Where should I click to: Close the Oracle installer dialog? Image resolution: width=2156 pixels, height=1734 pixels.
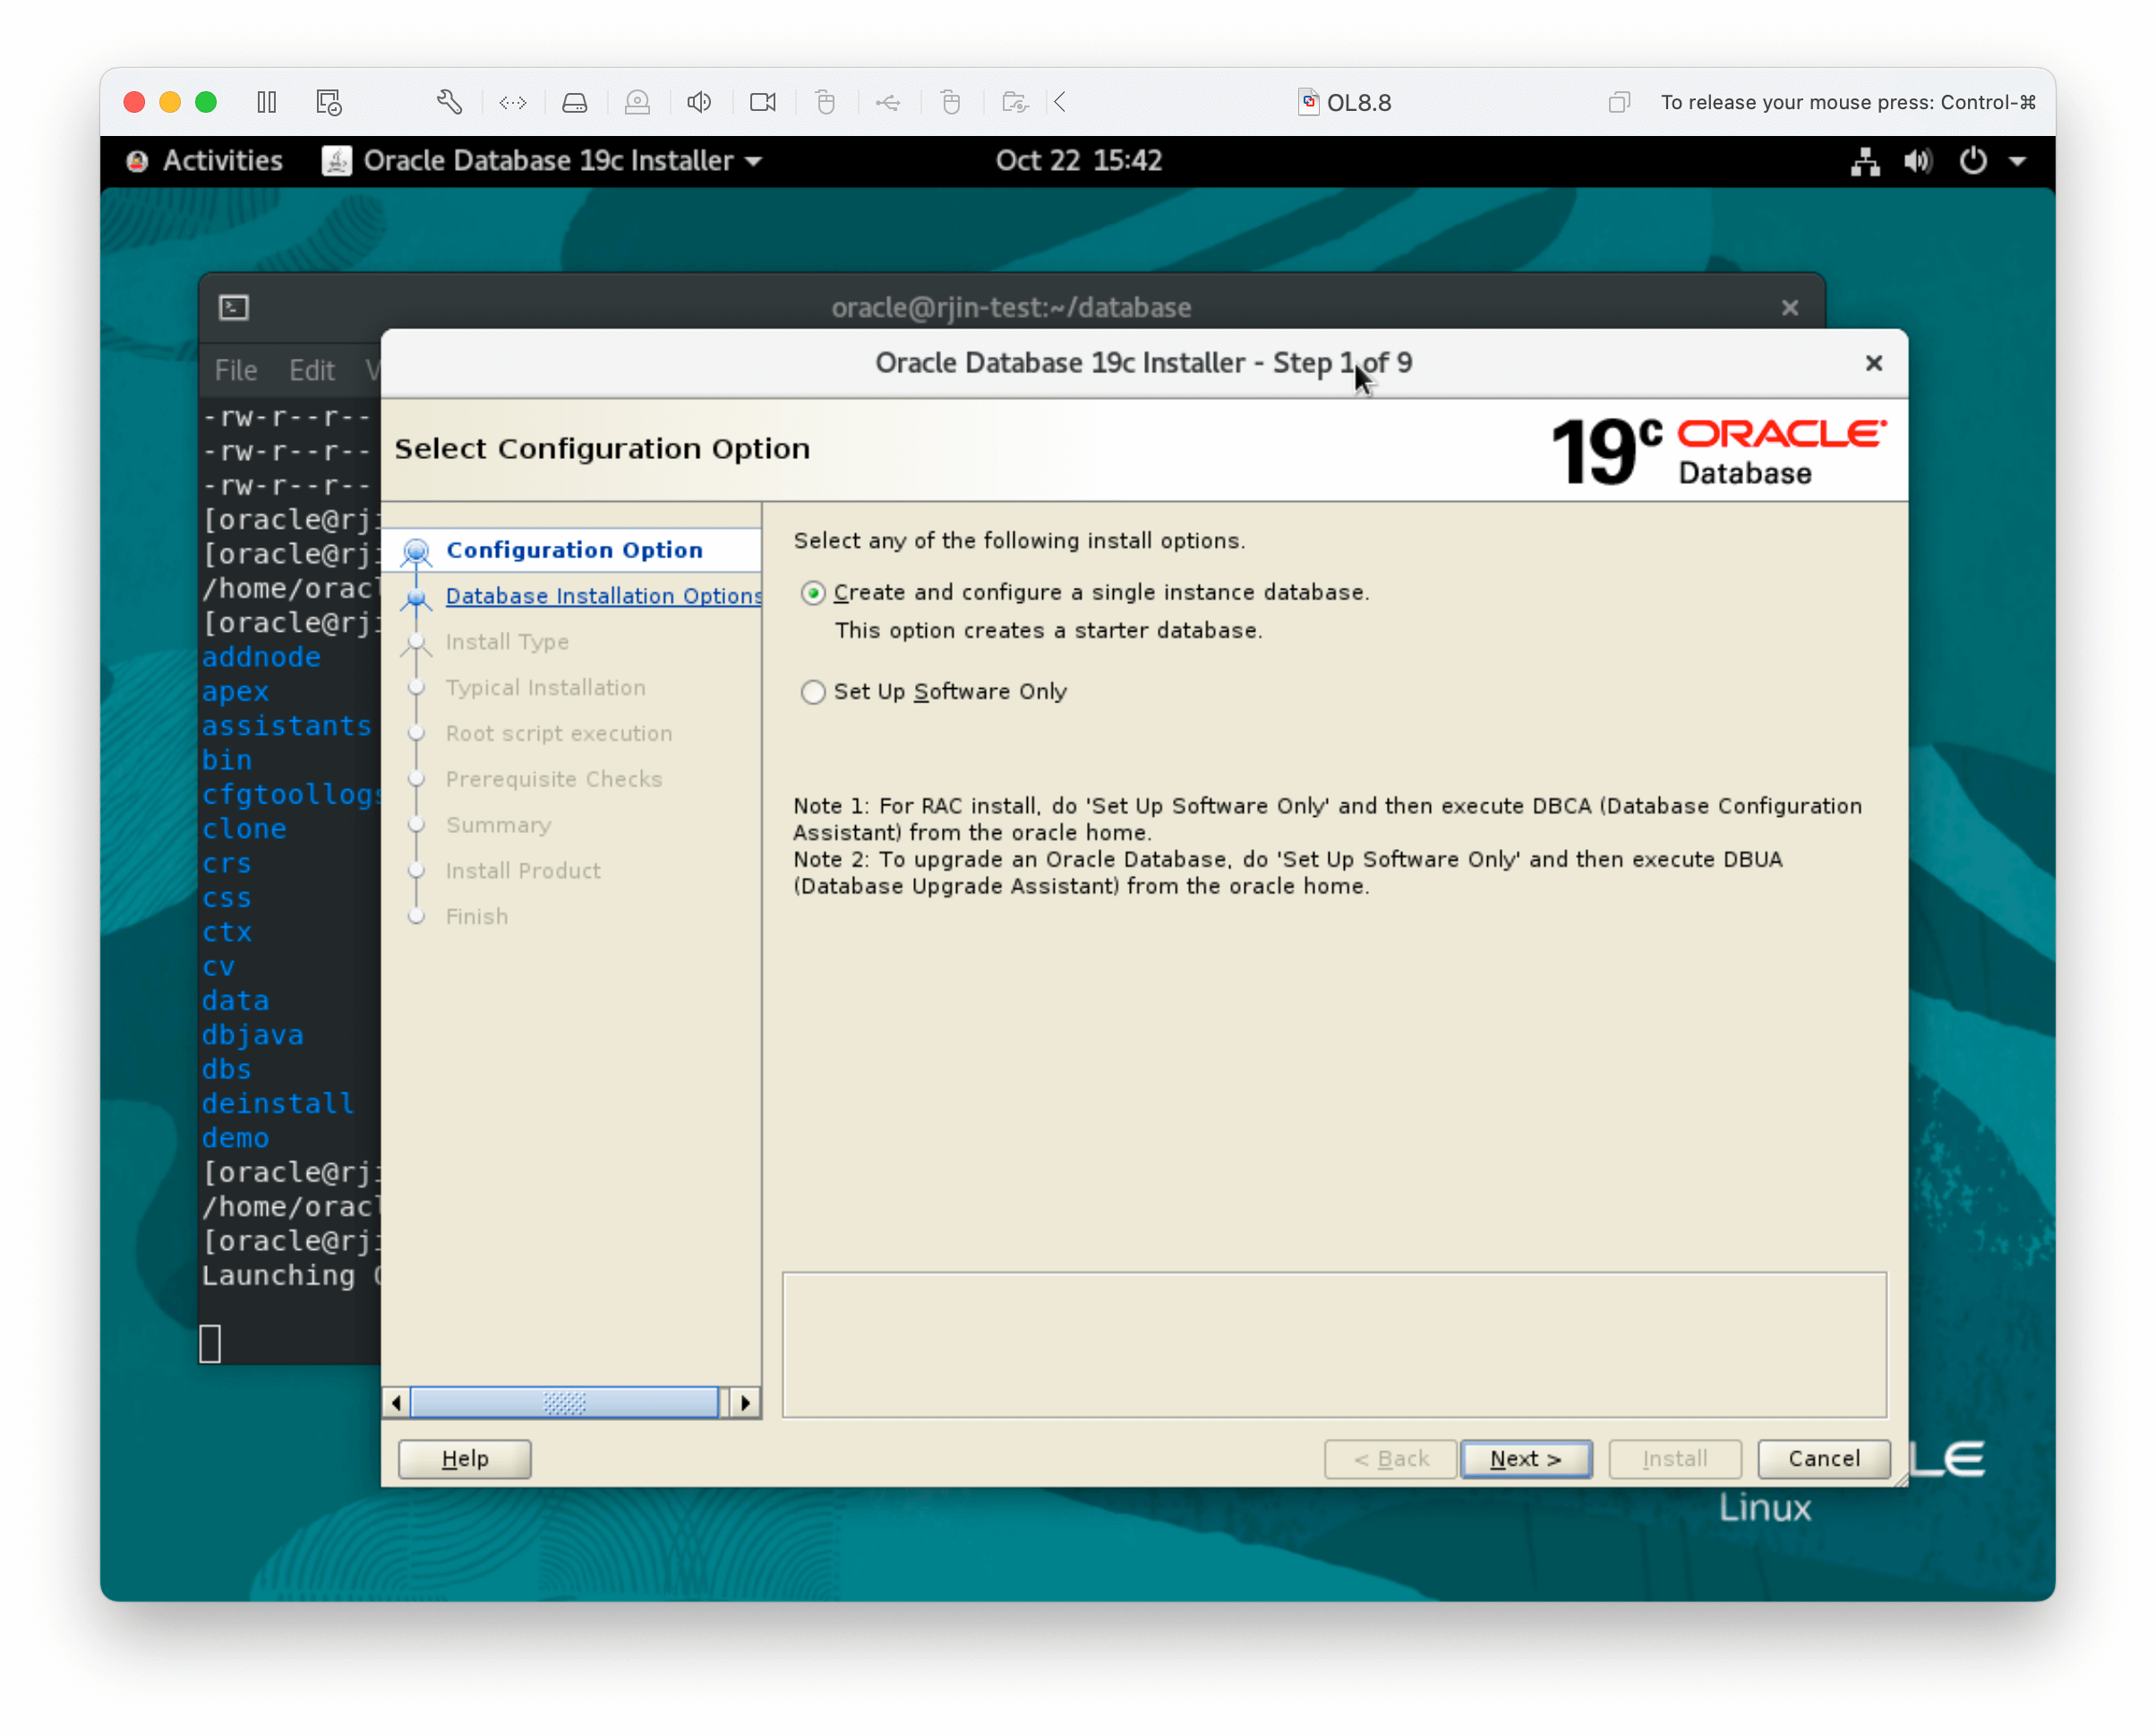(1873, 362)
